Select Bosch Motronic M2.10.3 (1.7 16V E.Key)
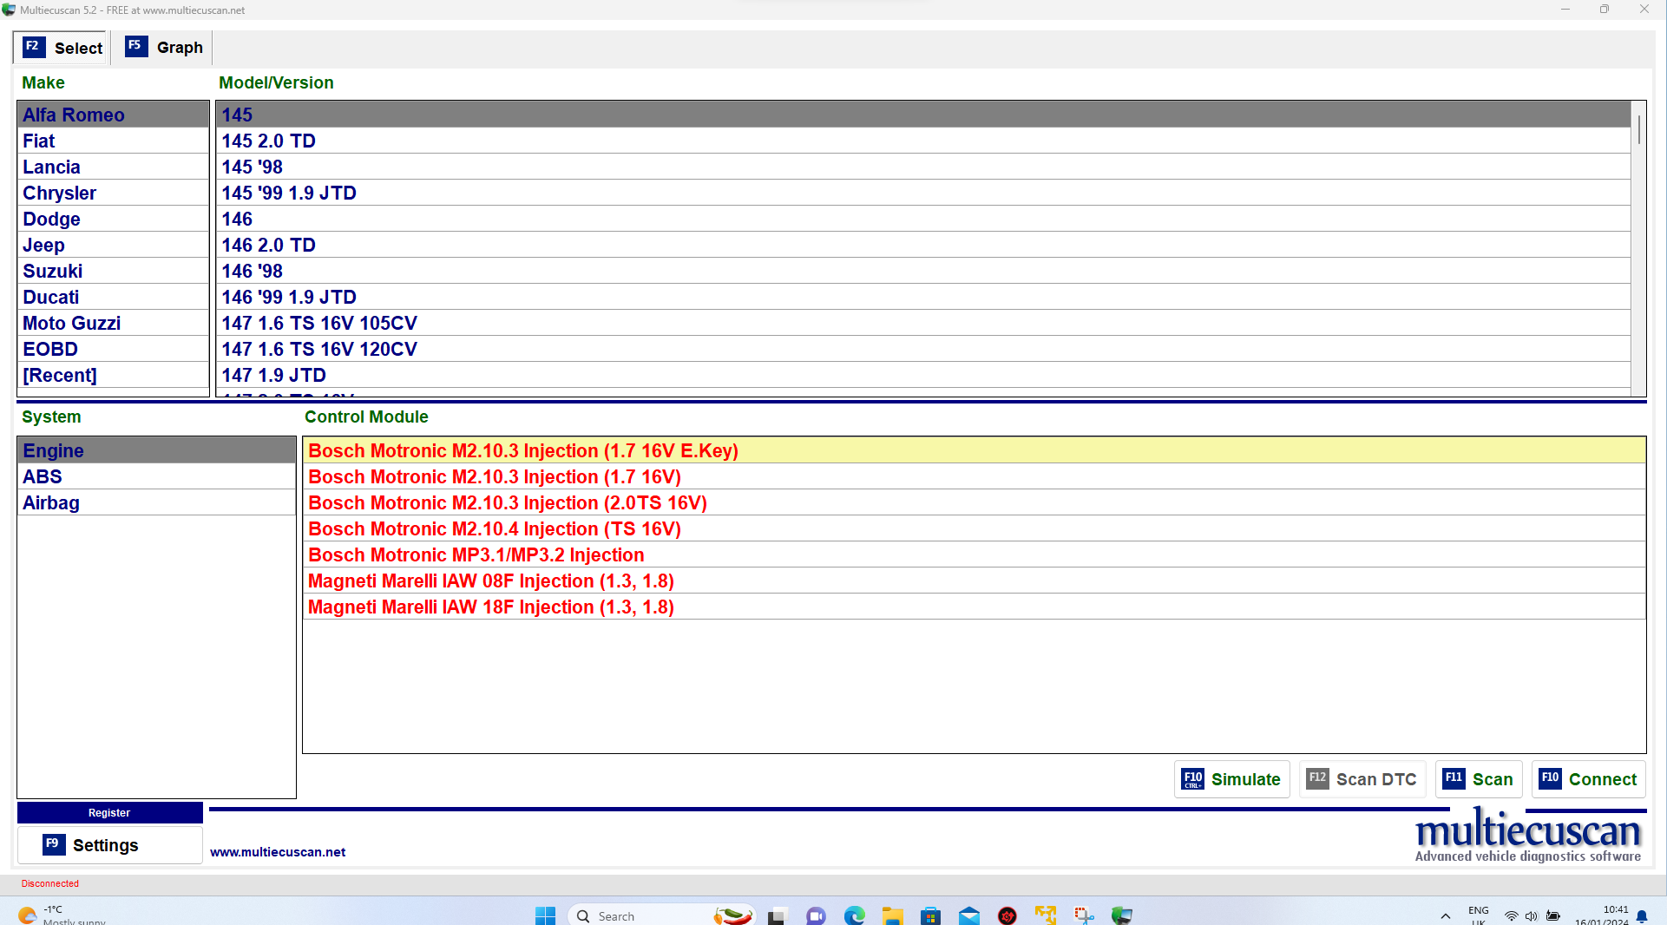The height and width of the screenshot is (925, 1667). point(974,450)
